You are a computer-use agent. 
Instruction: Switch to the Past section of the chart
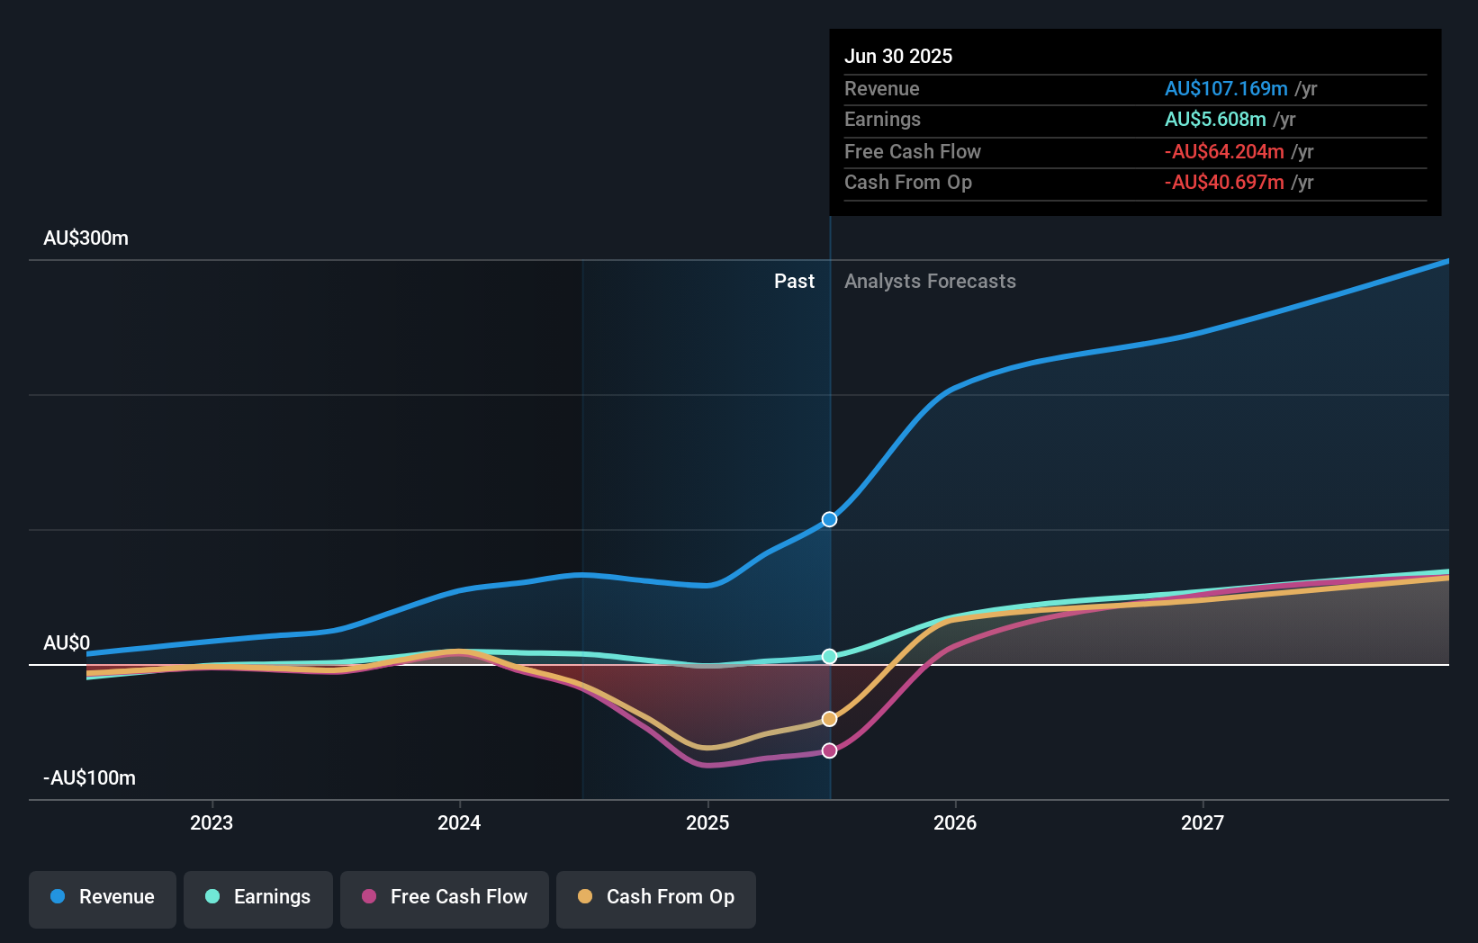pyautogui.click(x=794, y=282)
